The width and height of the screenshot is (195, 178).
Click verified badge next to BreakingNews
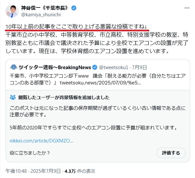pos(95,67)
